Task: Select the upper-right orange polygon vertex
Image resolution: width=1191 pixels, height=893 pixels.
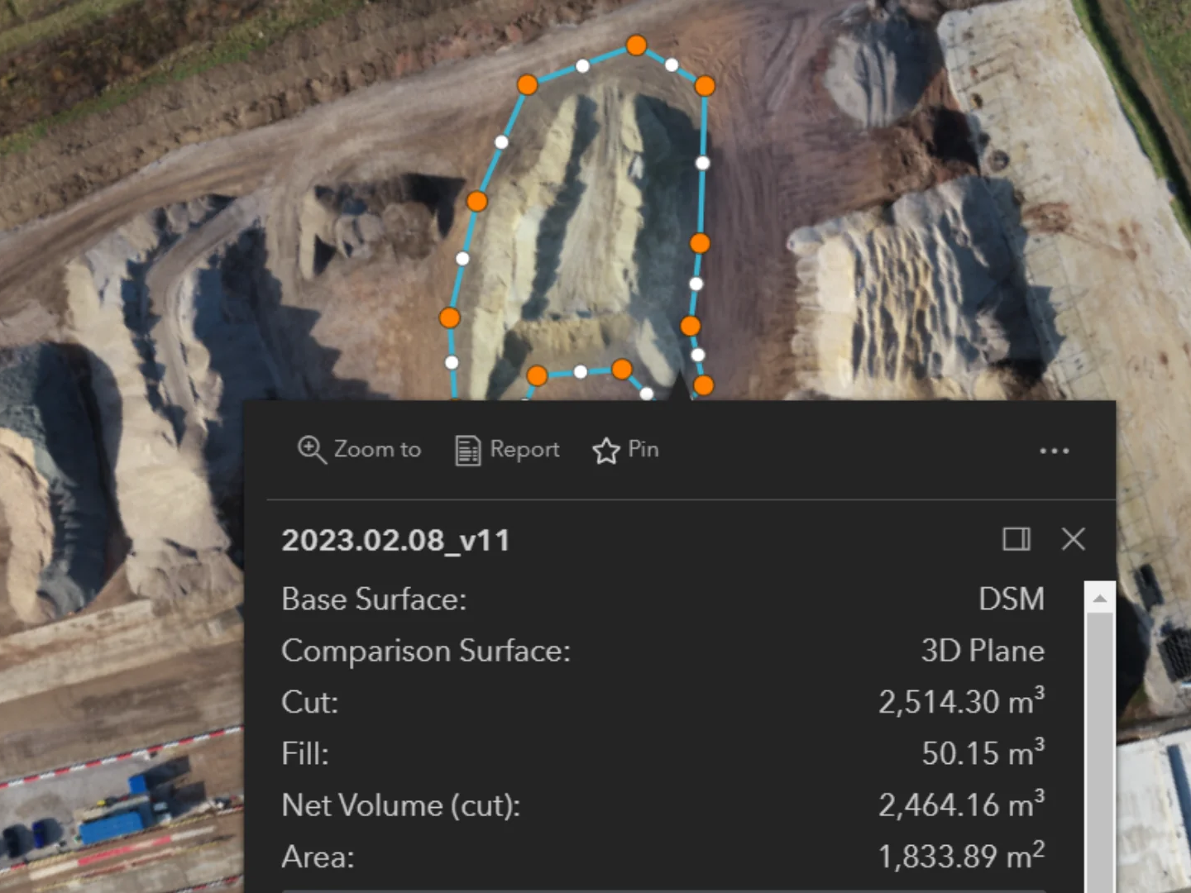Action: point(705,85)
